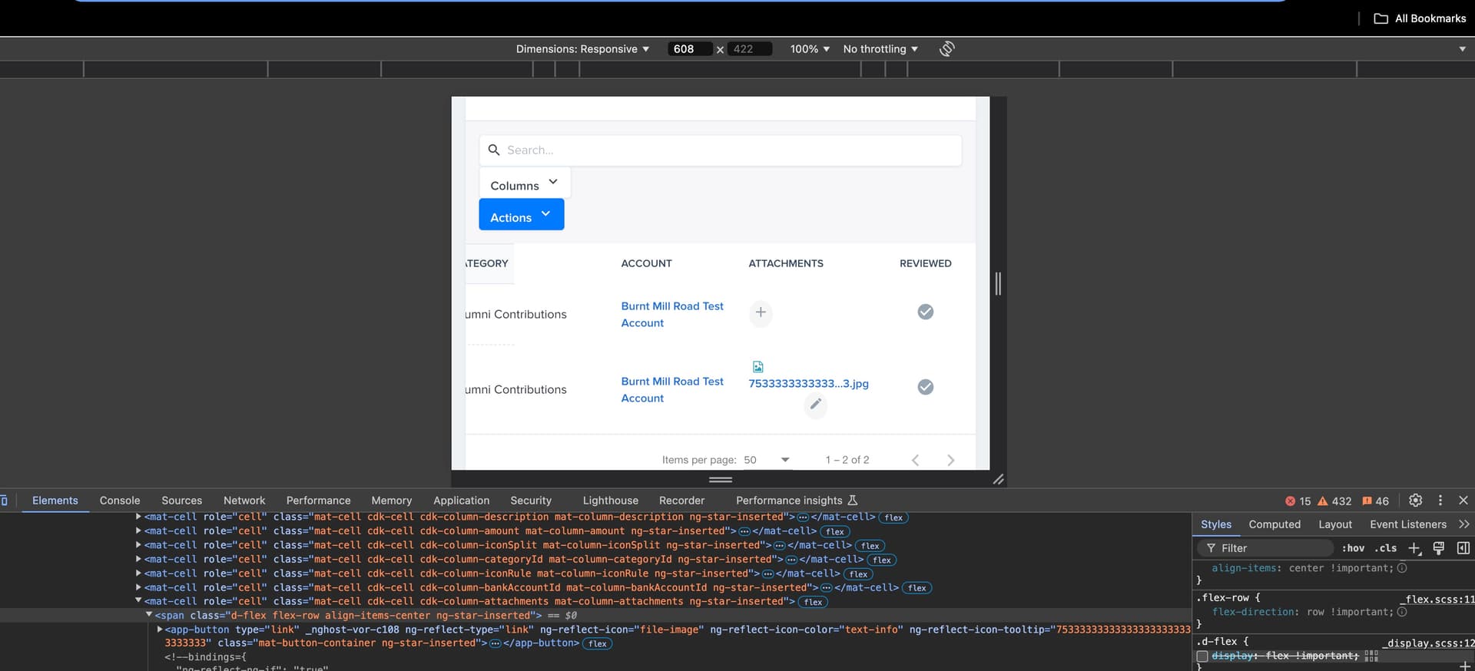Open the 7533333333333...3.jpg attachment link
The width and height of the screenshot is (1475, 671).
point(808,384)
